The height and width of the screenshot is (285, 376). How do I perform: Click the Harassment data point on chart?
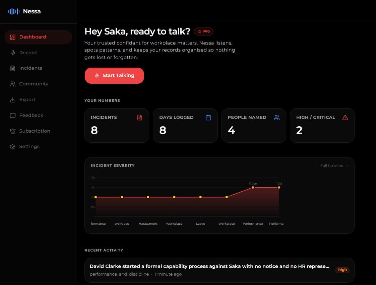pyautogui.click(x=148, y=197)
